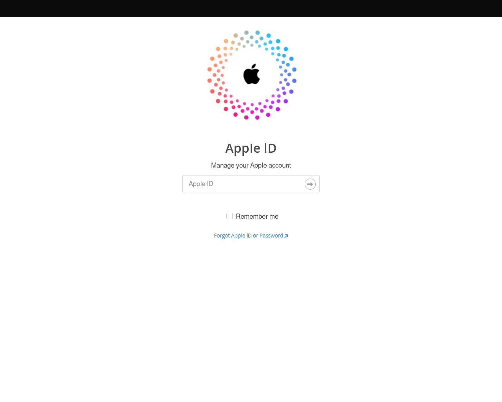The height and width of the screenshot is (402, 502).
Task: Click the external-link arrow after Password
Action: click(286, 236)
